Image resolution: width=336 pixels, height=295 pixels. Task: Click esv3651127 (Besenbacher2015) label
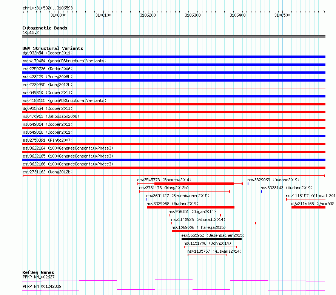178,196
